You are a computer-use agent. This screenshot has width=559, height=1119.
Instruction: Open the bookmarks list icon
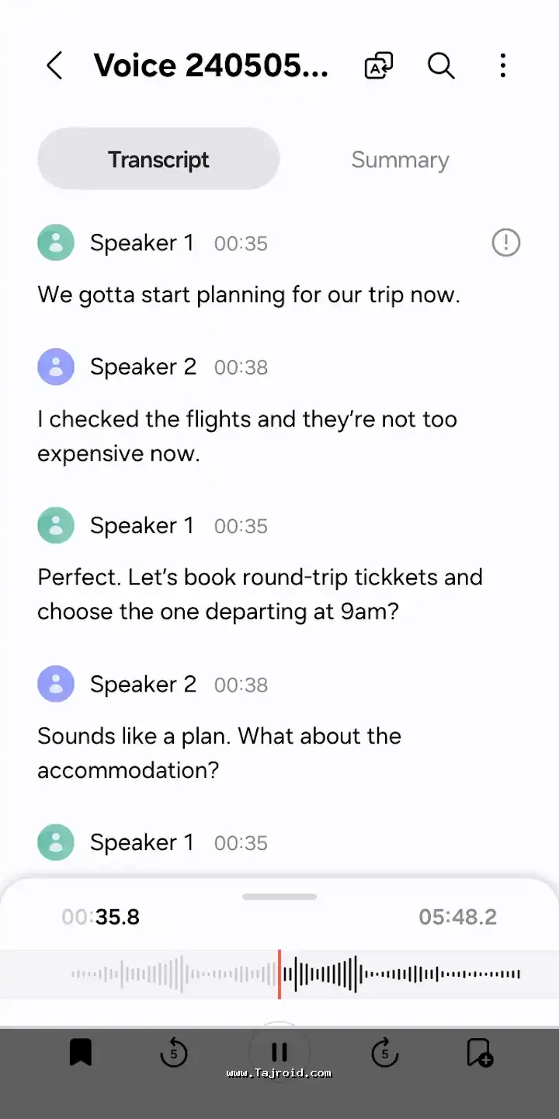81,1053
